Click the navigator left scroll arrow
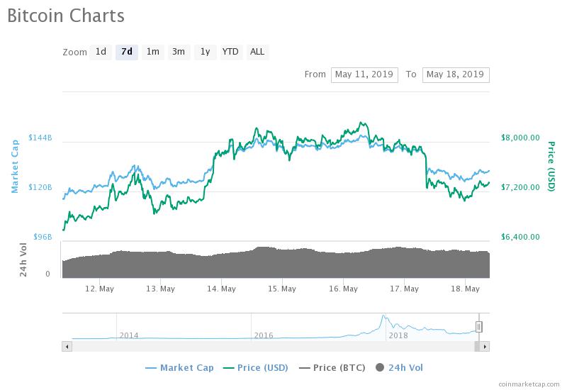567x390 pixels. 67,347
